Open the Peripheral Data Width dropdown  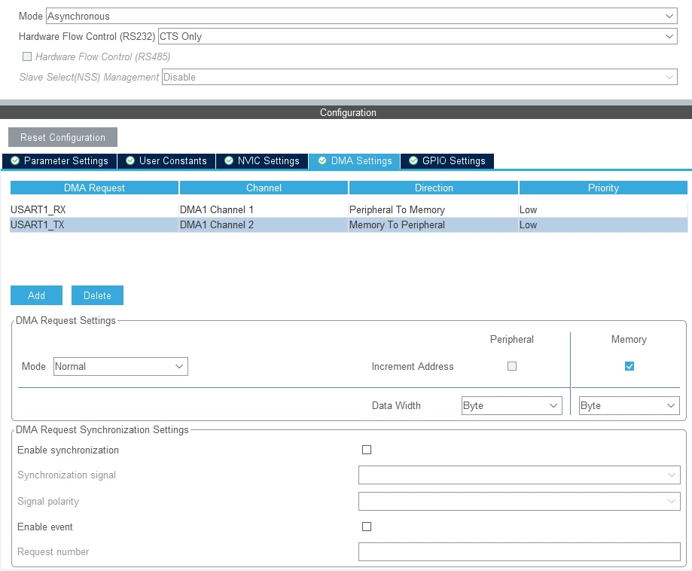[512, 405]
